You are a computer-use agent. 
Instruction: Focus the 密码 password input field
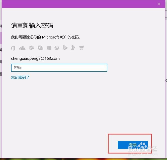(x=59, y=68)
